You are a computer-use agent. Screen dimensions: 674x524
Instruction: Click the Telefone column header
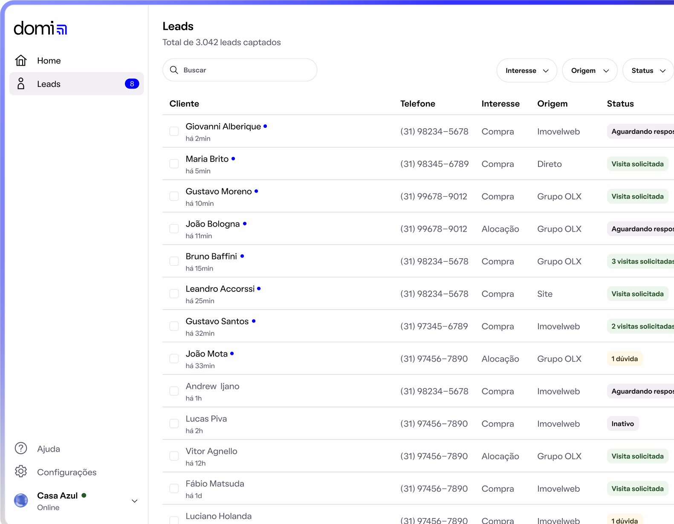click(418, 104)
